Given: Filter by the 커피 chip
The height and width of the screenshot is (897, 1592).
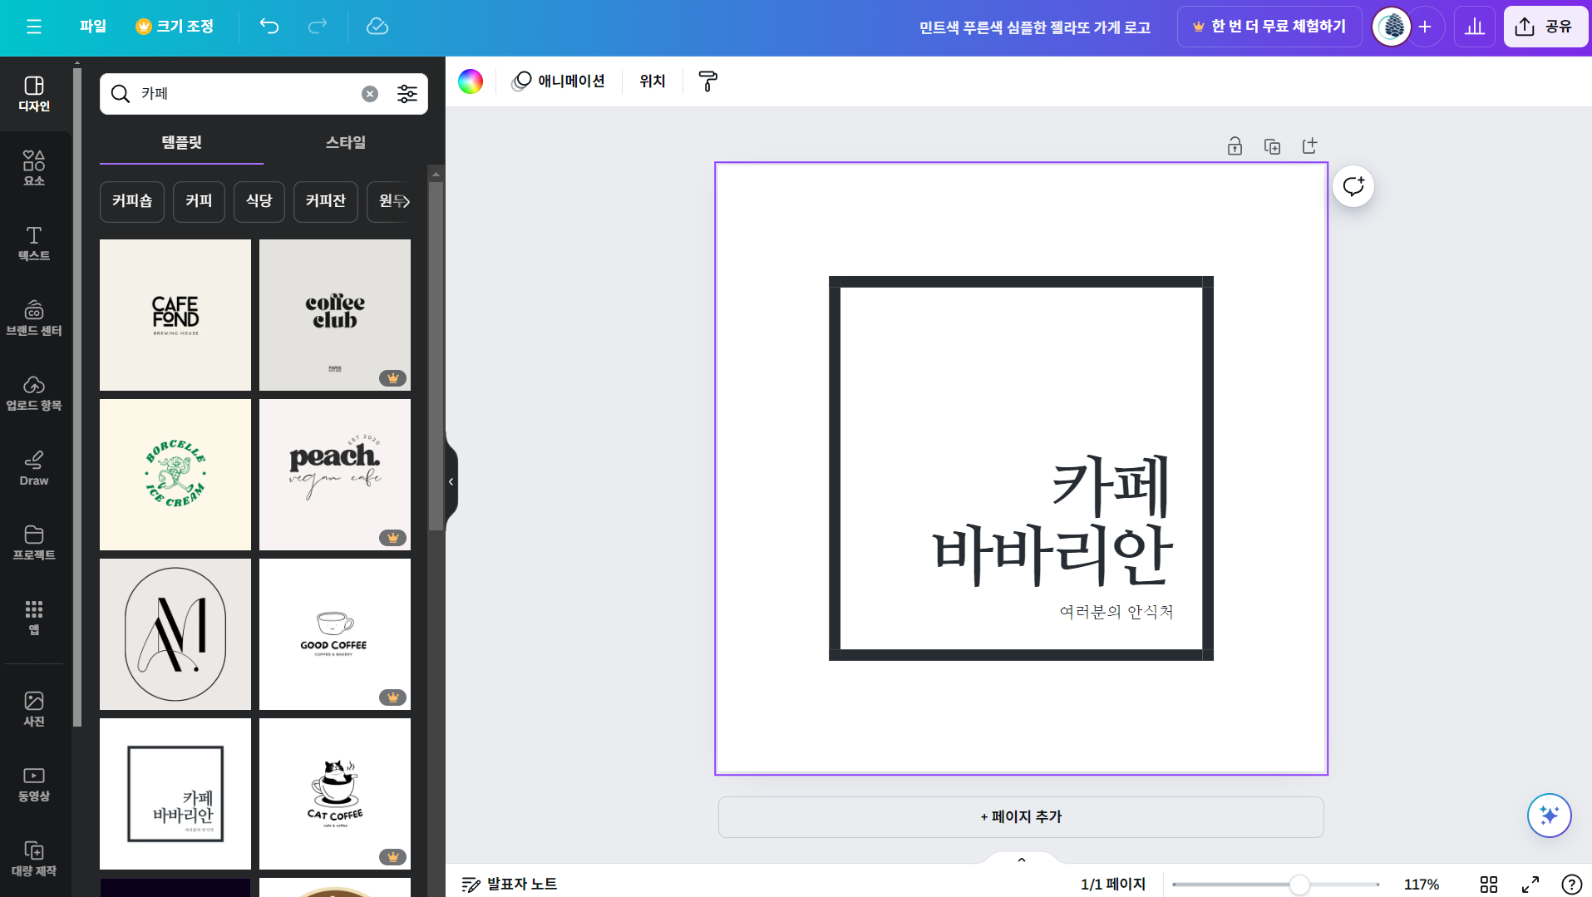Looking at the screenshot, I should point(199,201).
